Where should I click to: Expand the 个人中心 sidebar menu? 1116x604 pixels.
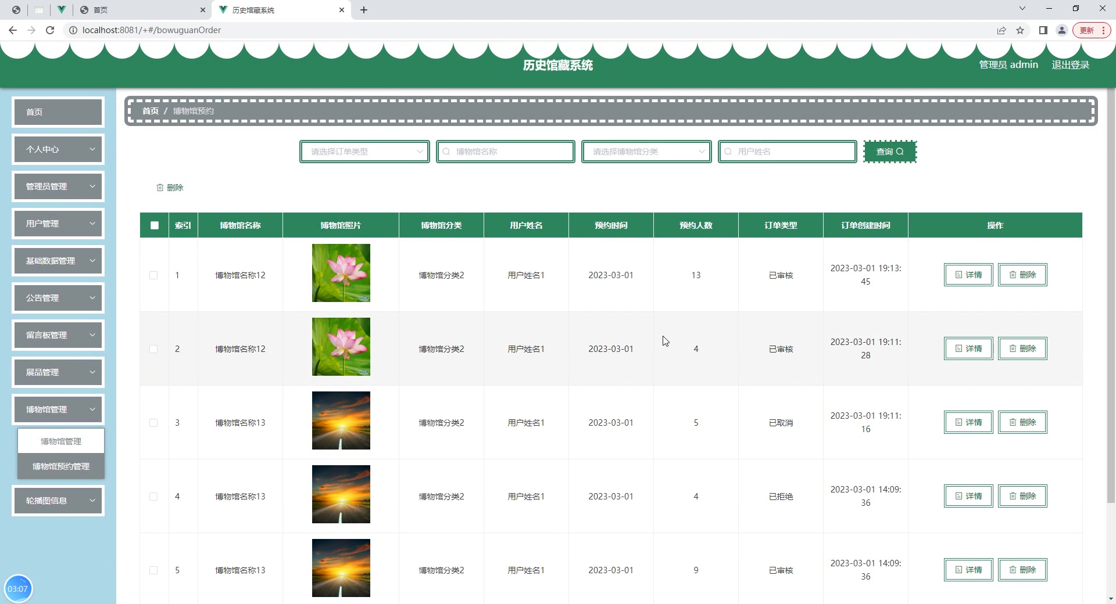tap(58, 149)
